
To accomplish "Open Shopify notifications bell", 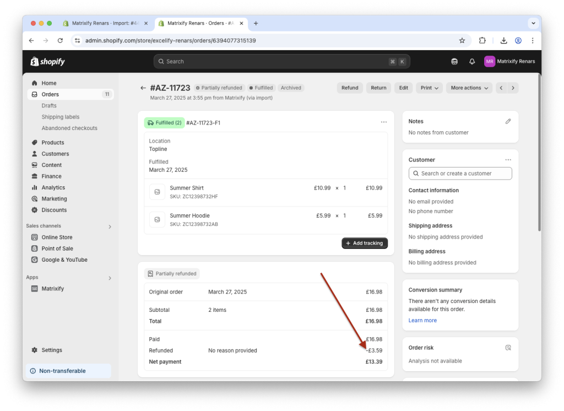I will click(x=471, y=61).
